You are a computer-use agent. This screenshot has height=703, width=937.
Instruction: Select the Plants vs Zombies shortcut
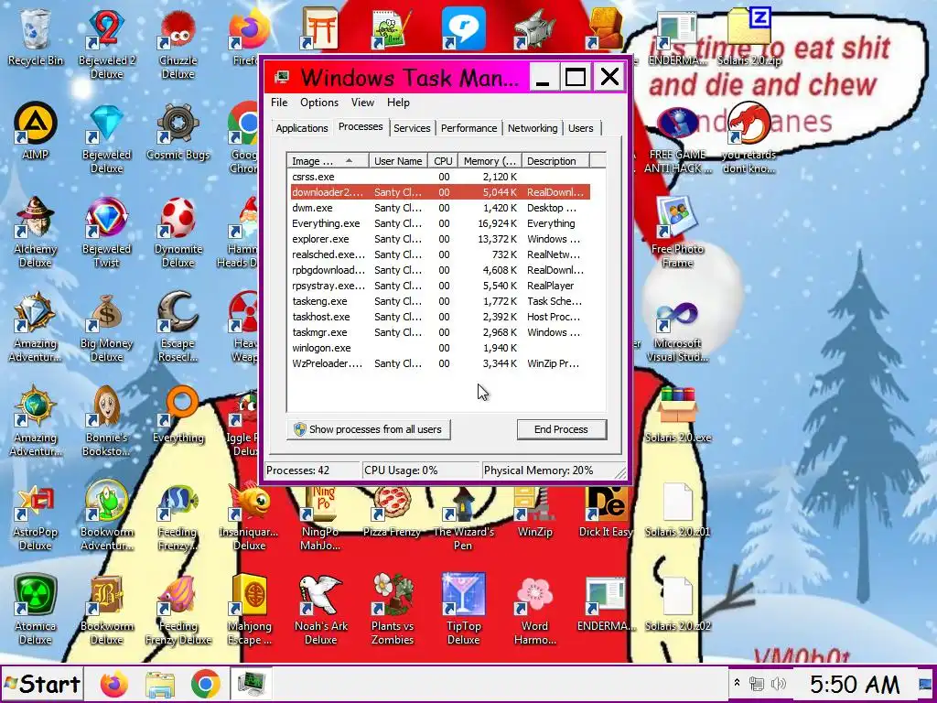(392, 610)
